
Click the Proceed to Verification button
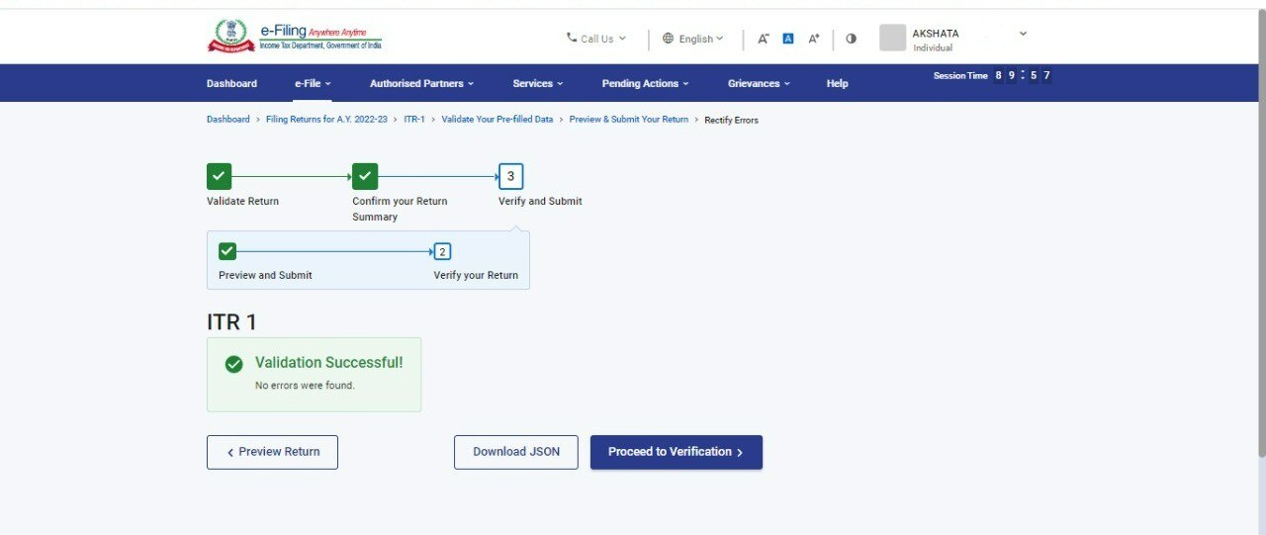pos(676,452)
